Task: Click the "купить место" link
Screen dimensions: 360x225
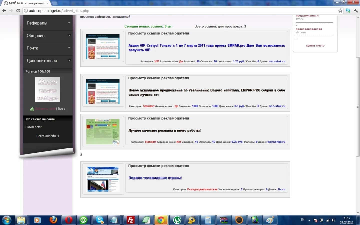Action: tap(315, 45)
